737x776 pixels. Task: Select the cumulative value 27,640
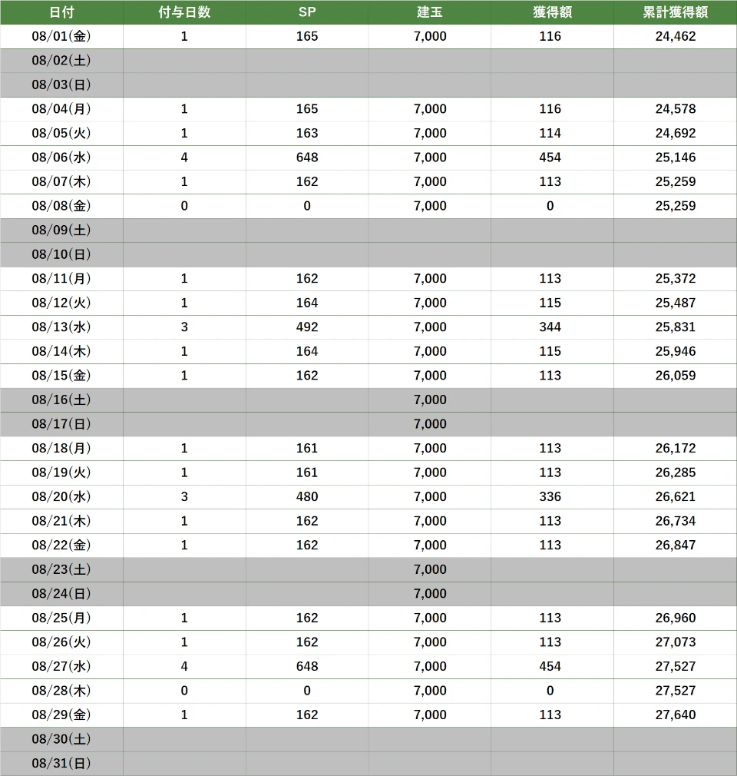coord(676,715)
